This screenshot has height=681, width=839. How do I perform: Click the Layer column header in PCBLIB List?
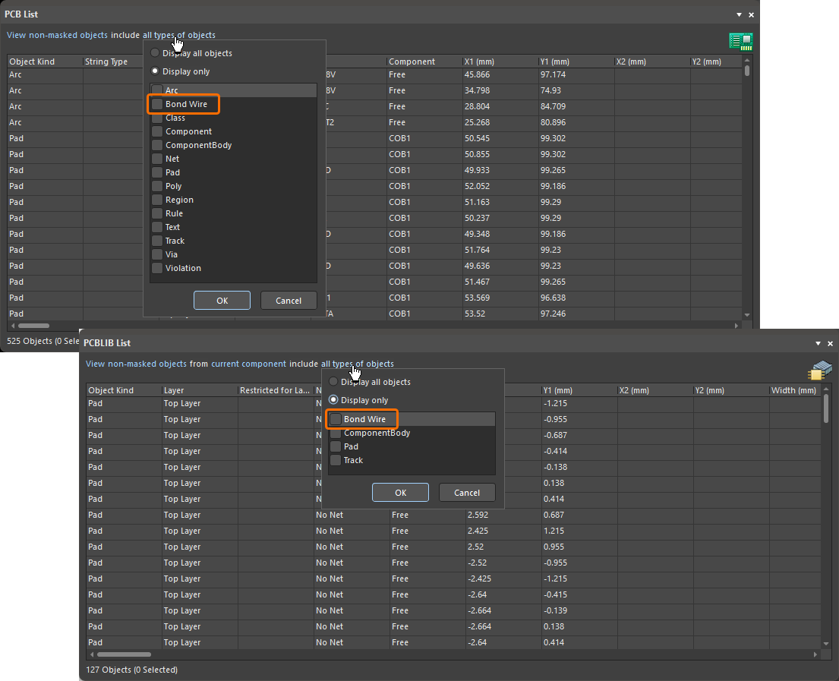pos(174,390)
